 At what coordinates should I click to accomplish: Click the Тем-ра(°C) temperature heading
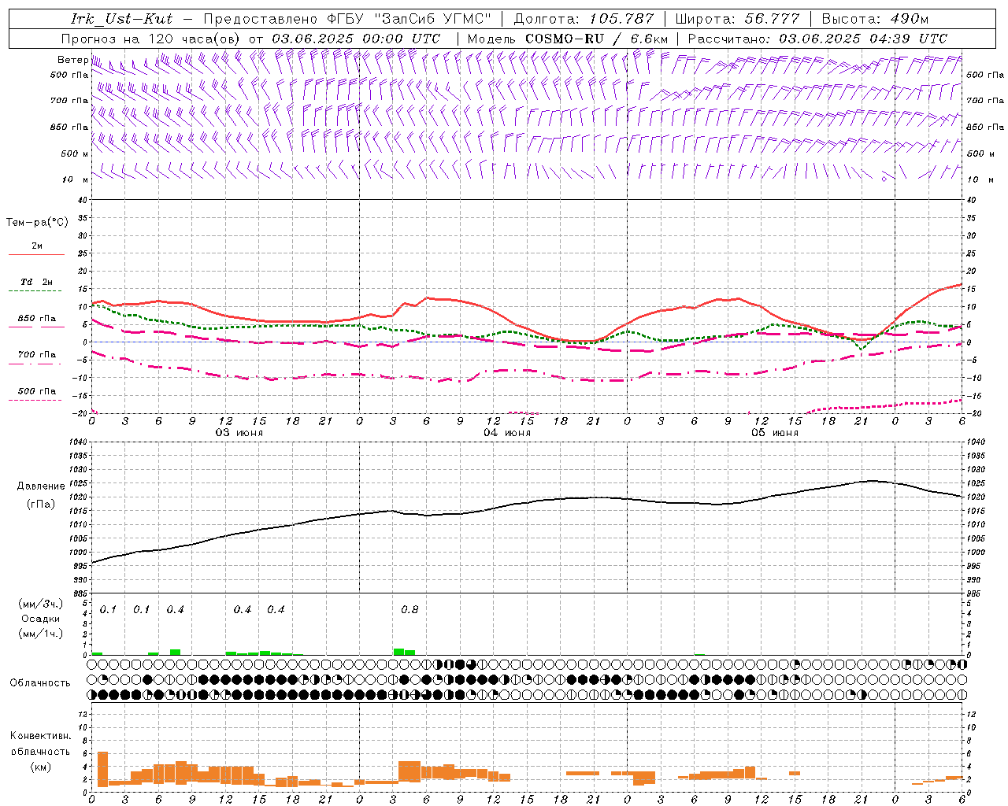(37, 223)
